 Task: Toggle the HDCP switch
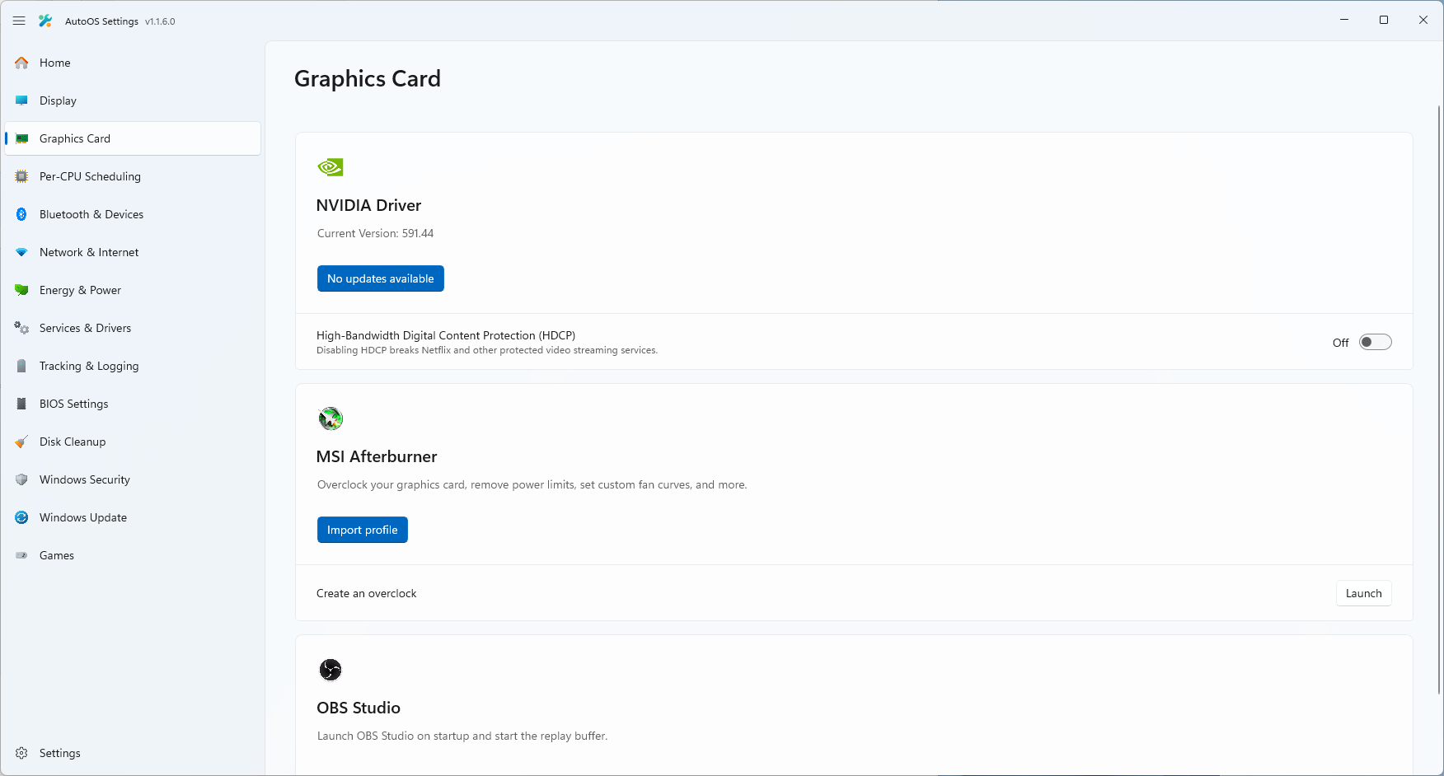coord(1375,342)
